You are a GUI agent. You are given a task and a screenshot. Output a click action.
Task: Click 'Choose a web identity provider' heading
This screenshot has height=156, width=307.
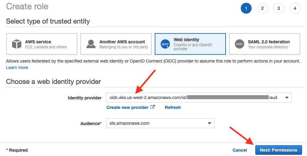point(54,81)
